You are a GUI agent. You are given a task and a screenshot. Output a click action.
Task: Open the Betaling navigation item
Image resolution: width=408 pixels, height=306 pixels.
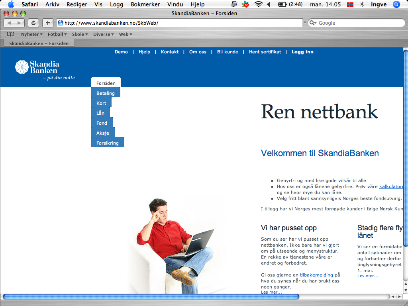tap(105, 93)
